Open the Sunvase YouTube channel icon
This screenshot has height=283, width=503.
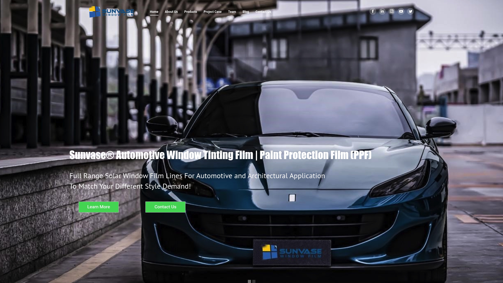click(x=401, y=11)
